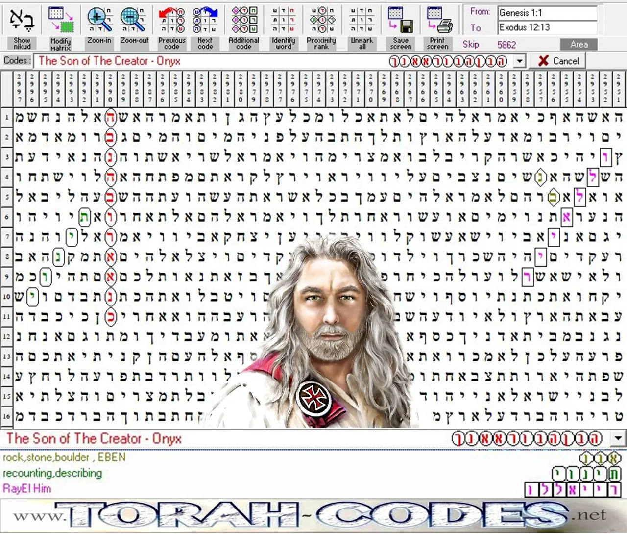This screenshot has width=627, height=534.
Task: Click matrix row header 16
Action: pyautogui.click(x=7, y=416)
